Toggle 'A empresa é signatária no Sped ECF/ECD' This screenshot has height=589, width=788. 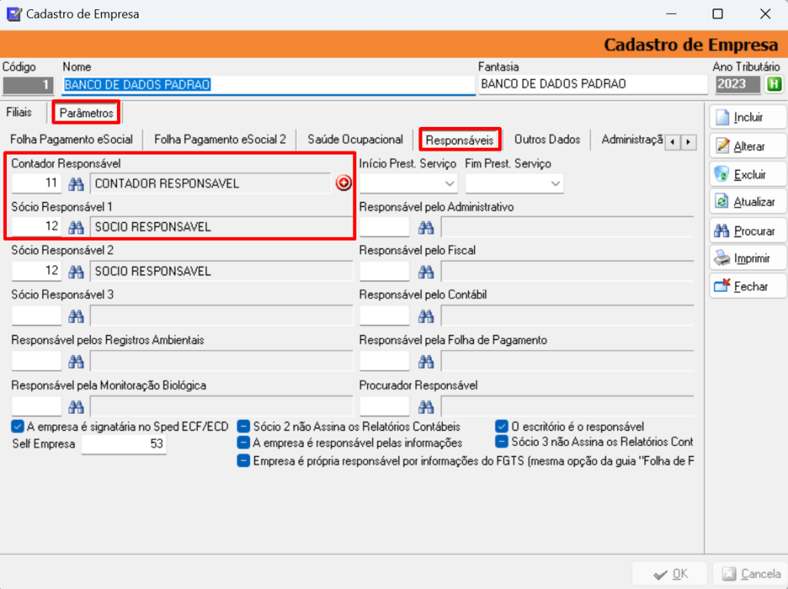coord(17,425)
